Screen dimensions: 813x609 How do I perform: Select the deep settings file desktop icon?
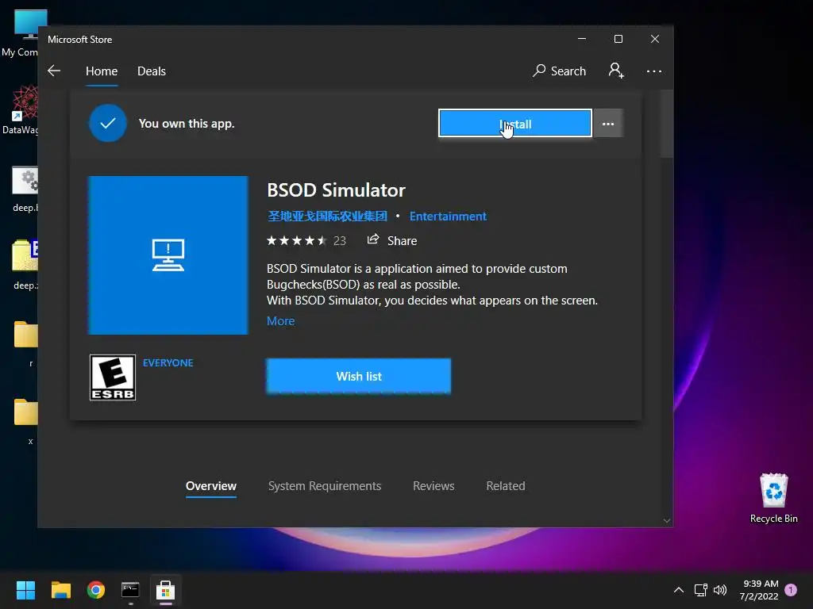tap(25, 189)
